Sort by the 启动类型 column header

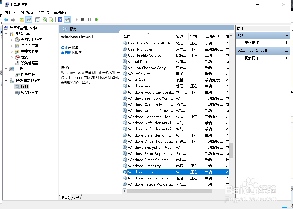tap(213, 36)
